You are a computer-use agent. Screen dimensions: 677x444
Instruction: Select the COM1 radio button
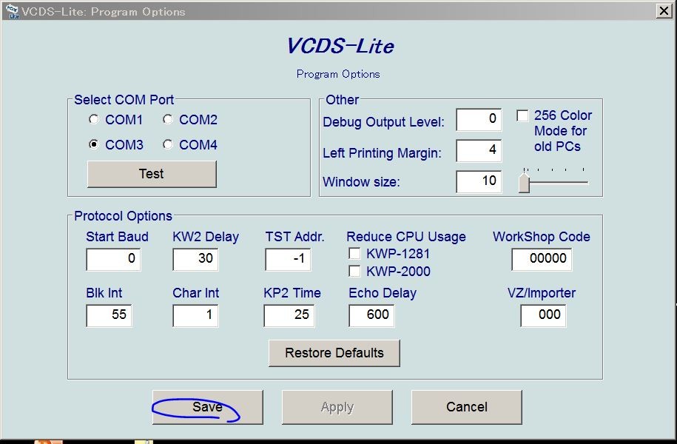[94, 119]
